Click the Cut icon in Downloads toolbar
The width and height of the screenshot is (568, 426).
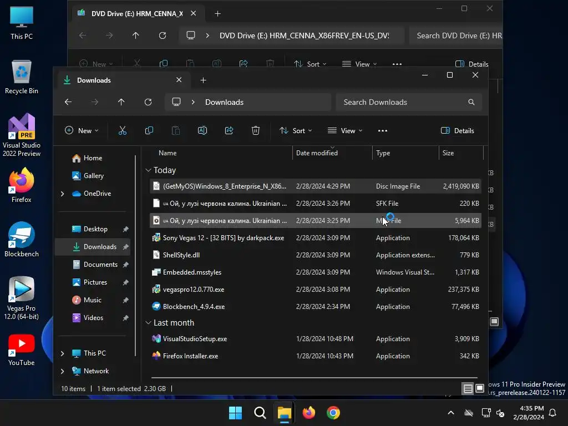point(123,131)
